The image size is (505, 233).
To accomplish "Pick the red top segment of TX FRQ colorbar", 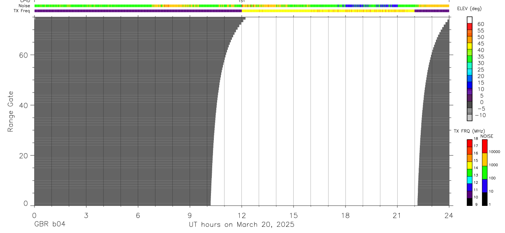I will (470, 143).
